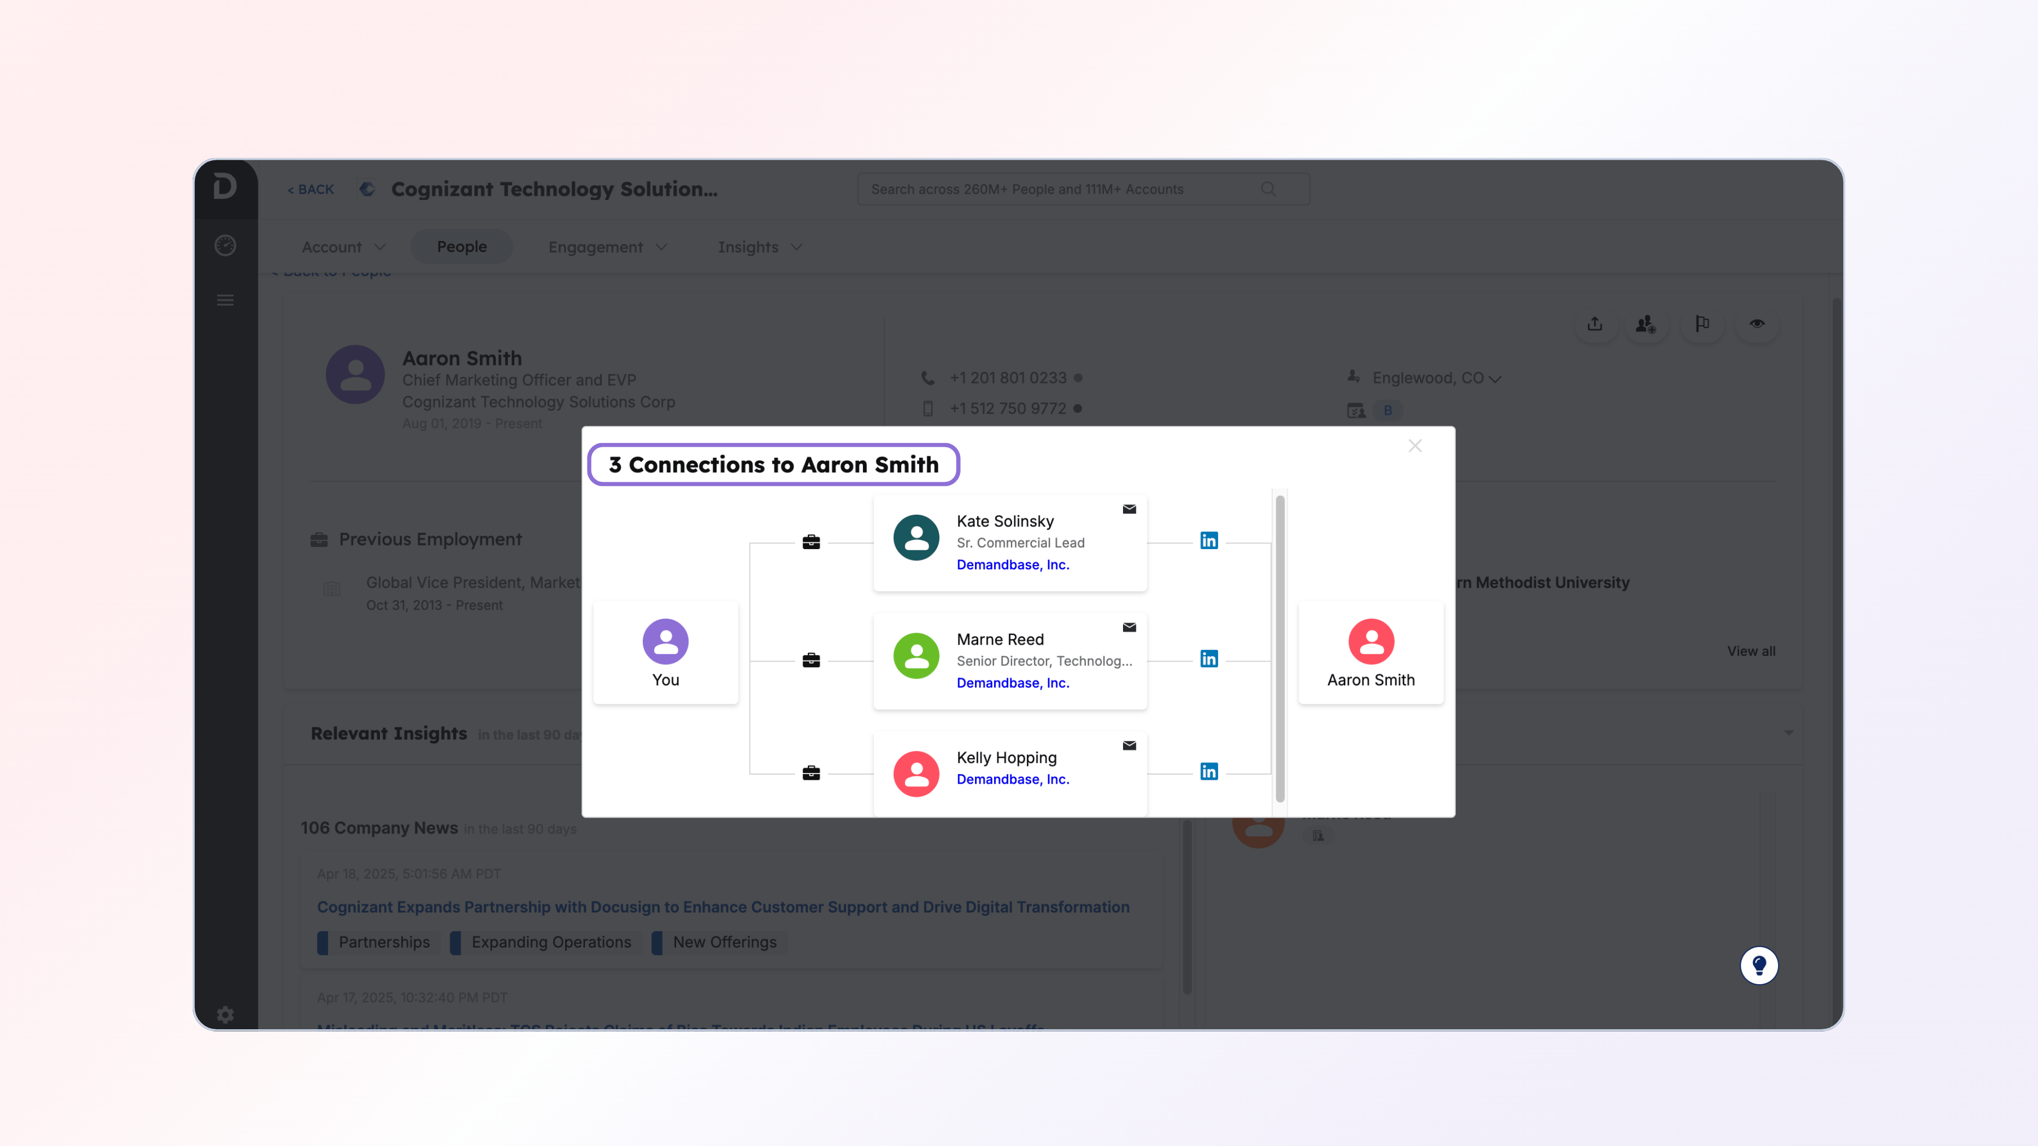
Task: Click envelope icon on Marne Reed card
Action: 1129,627
